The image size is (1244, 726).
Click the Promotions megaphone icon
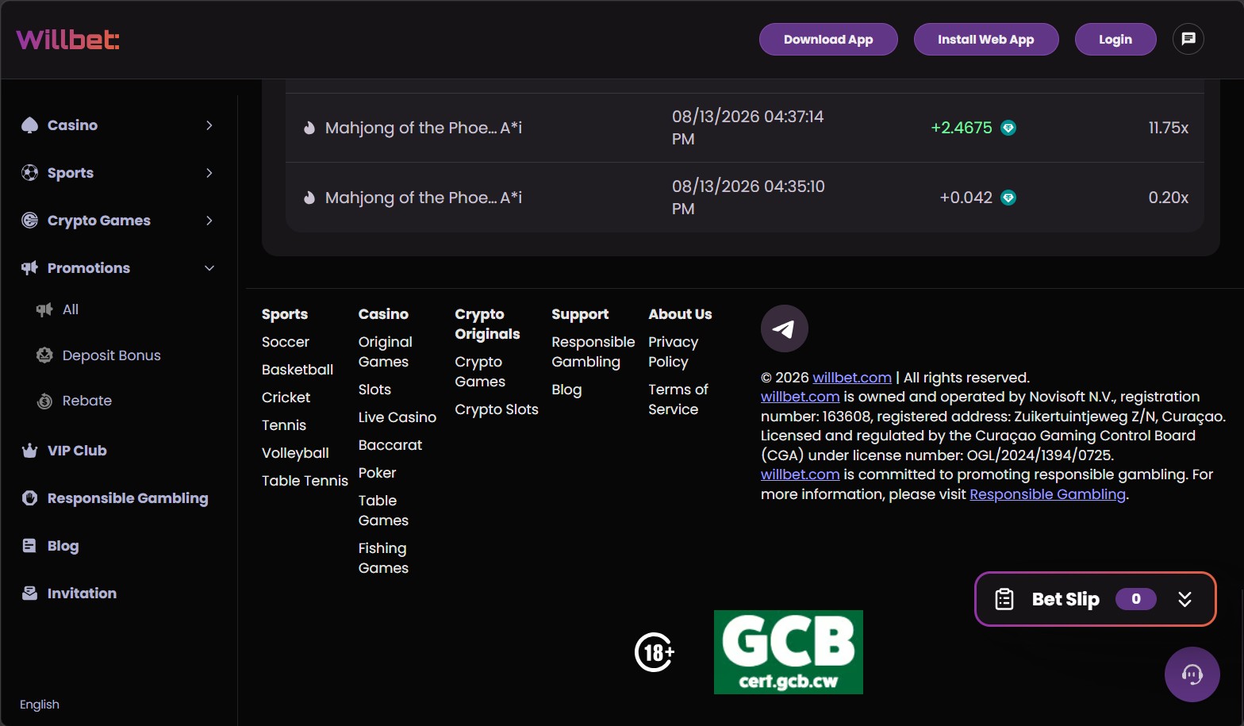(30, 268)
